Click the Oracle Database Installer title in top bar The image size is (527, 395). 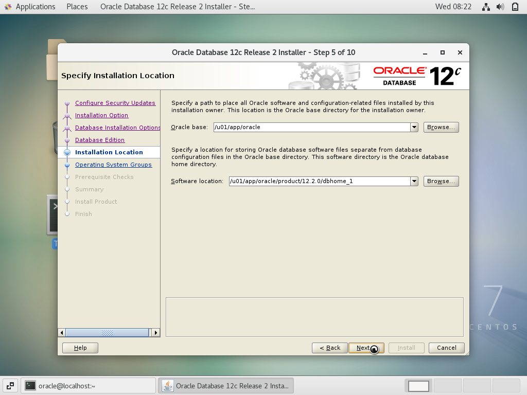coord(178,7)
